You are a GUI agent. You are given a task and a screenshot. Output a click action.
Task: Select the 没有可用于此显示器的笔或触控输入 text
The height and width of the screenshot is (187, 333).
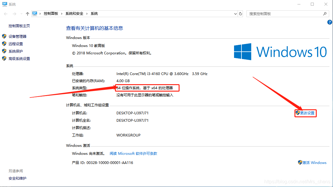point(145,95)
